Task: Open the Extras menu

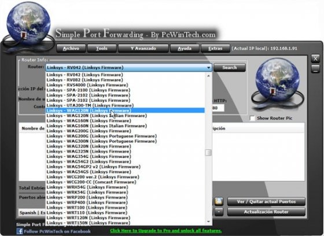Action: tap(215, 49)
